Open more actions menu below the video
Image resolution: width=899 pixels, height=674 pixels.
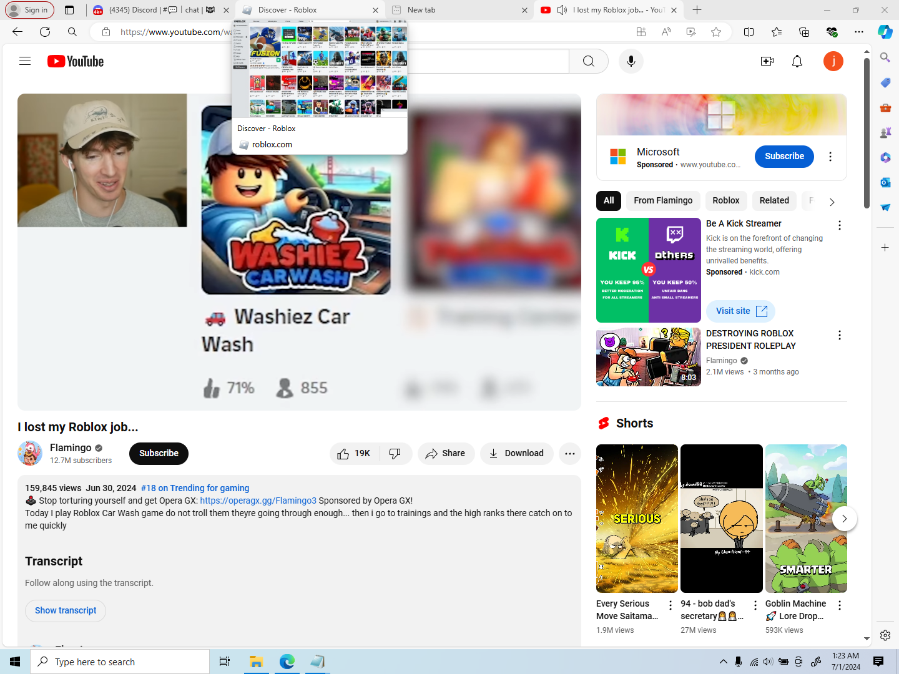point(570,454)
